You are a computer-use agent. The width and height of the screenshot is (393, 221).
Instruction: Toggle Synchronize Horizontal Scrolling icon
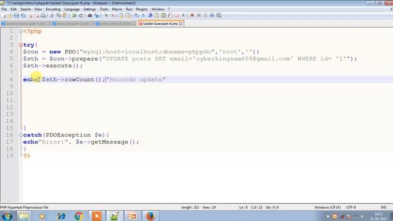click(128, 15)
